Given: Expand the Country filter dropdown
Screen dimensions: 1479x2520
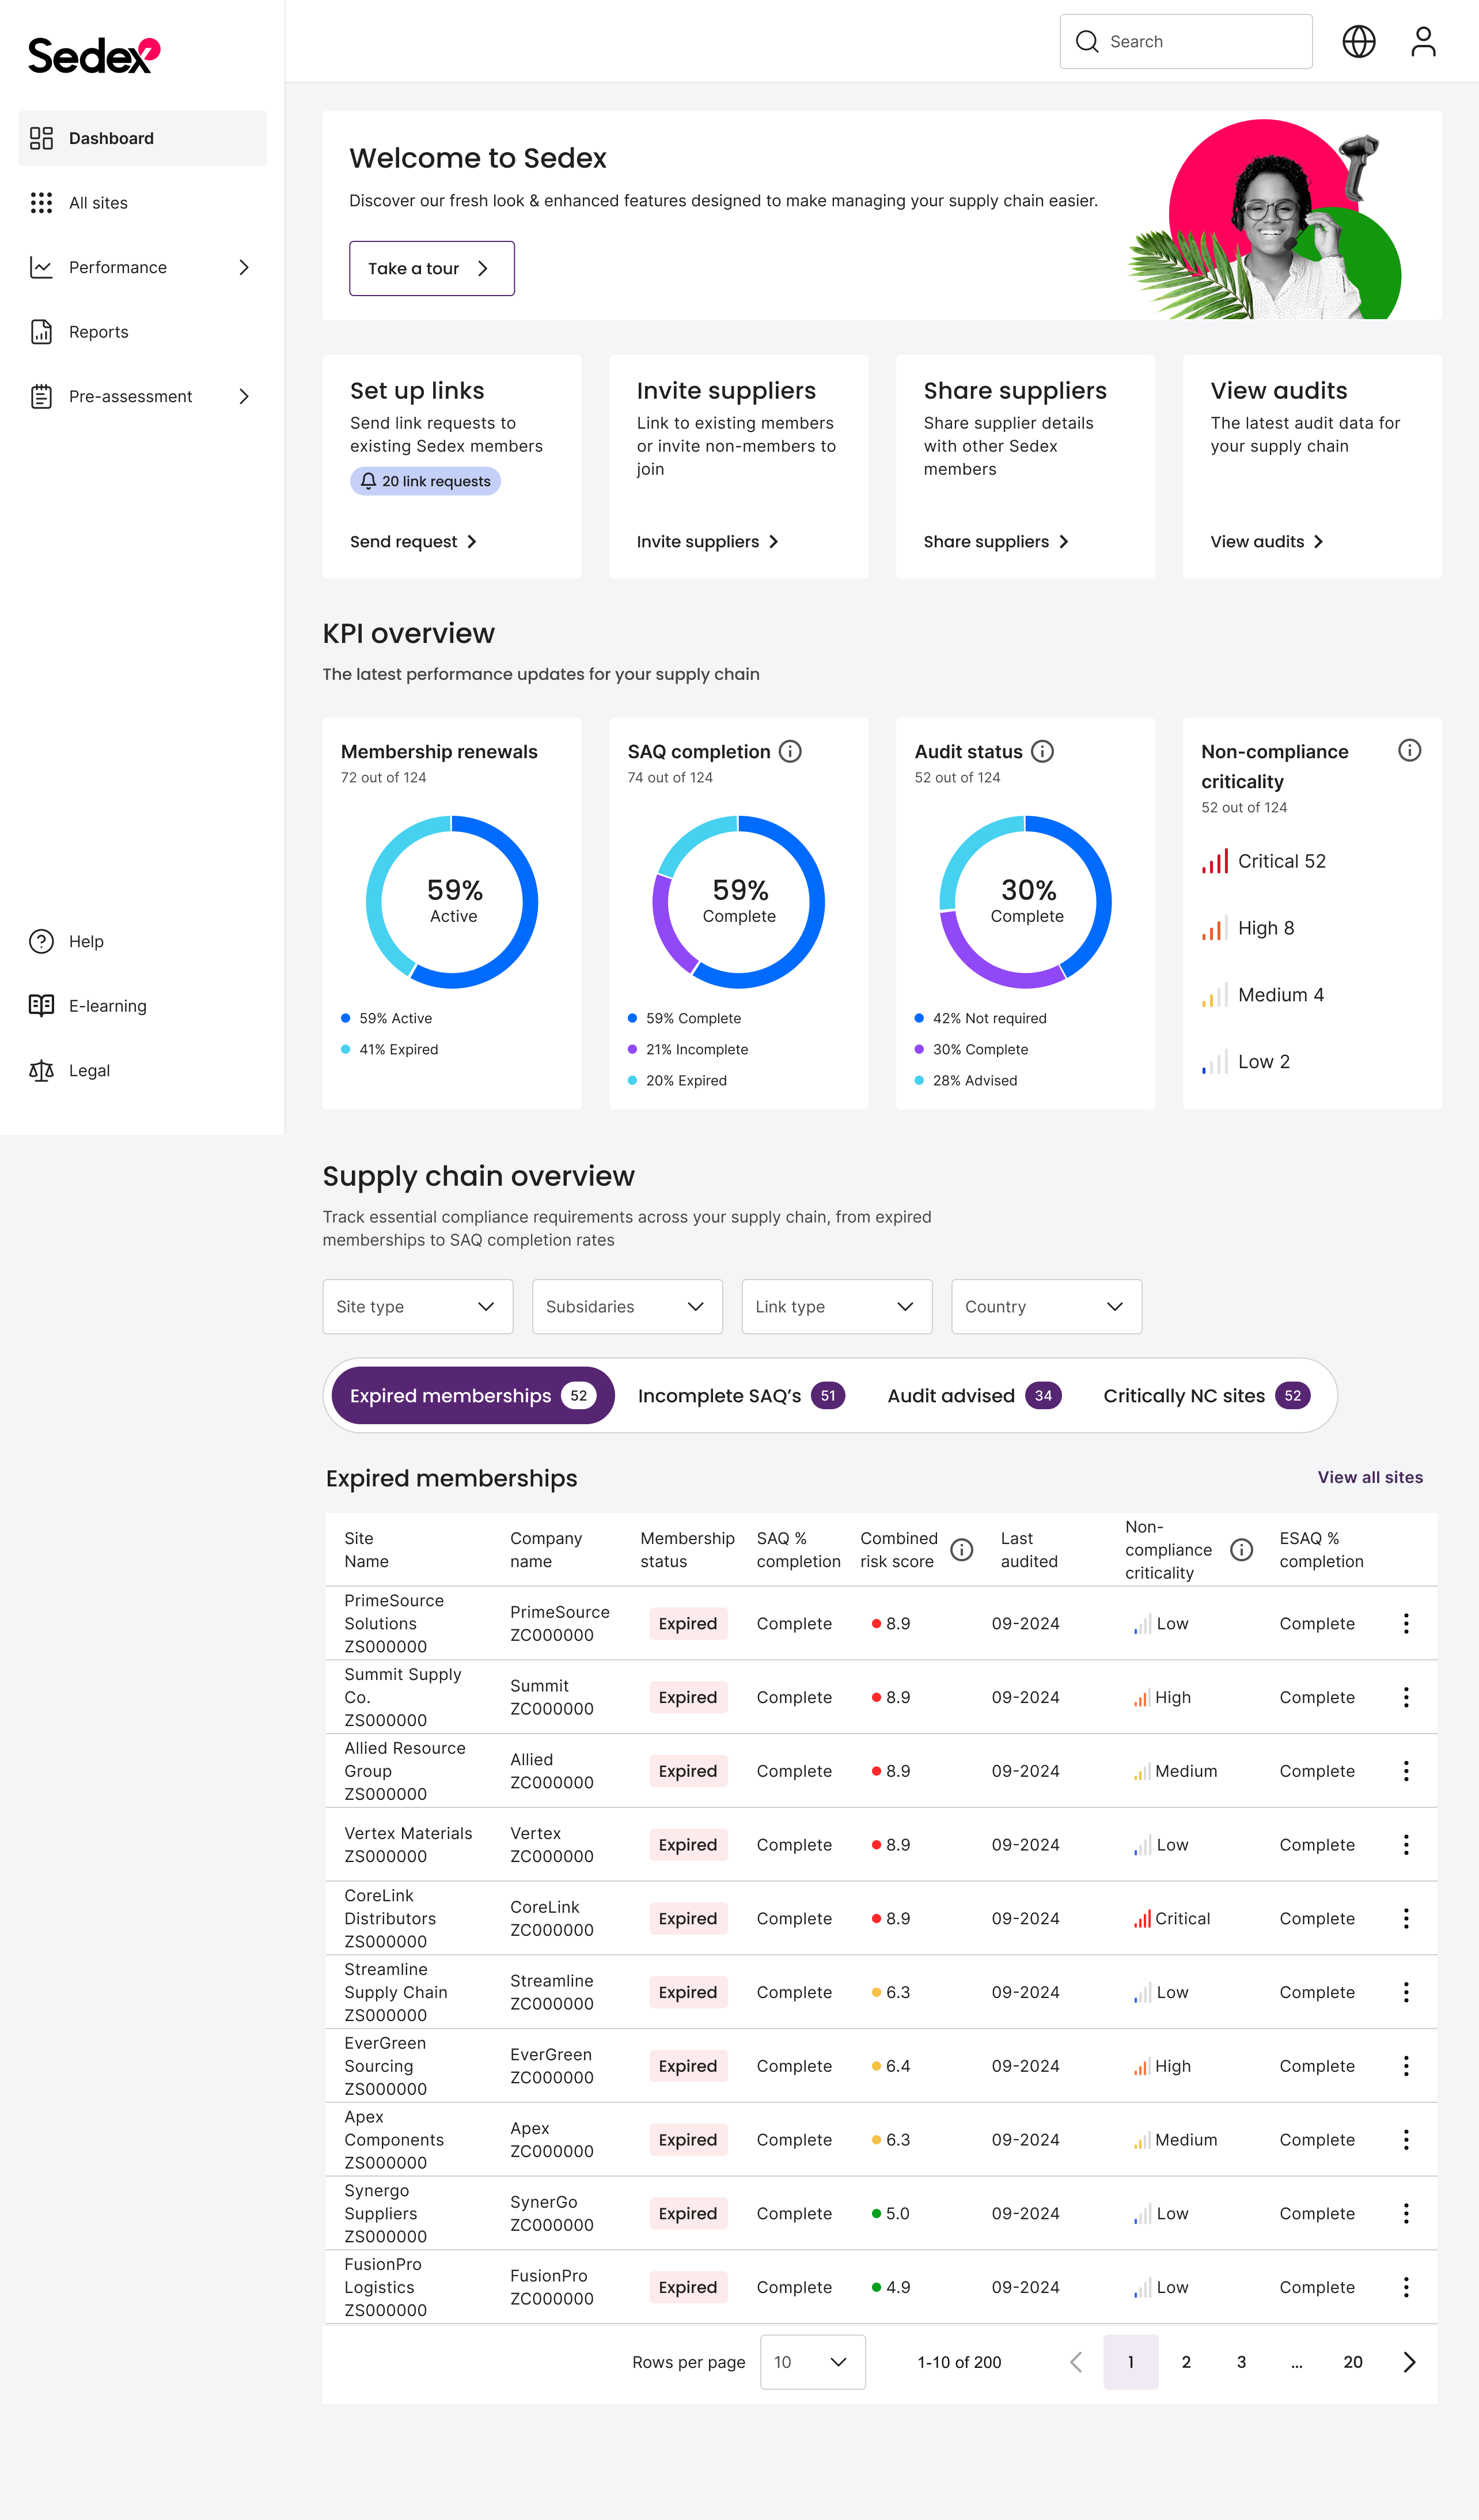Looking at the screenshot, I should [1045, 1306].
